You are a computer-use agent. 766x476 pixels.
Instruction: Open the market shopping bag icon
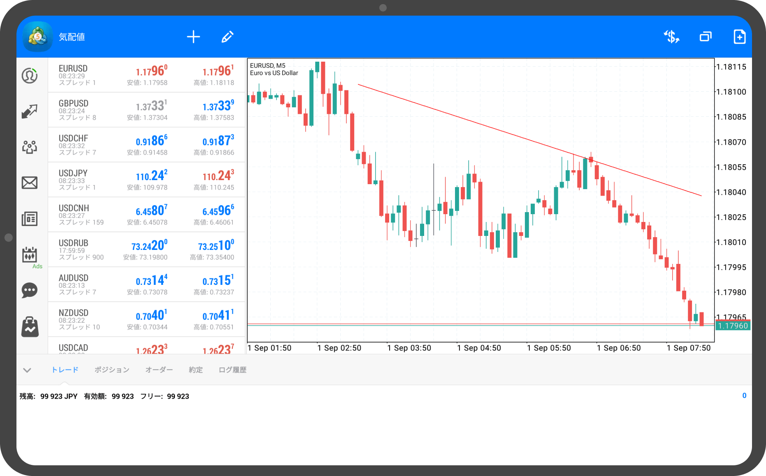pyautogui.click(x=30, y=327)
